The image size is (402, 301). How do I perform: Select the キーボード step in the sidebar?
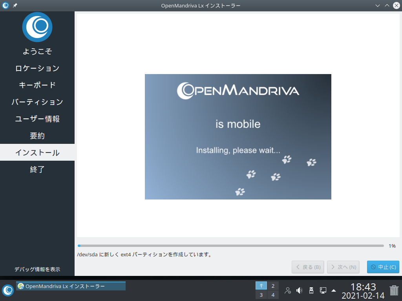37,85
